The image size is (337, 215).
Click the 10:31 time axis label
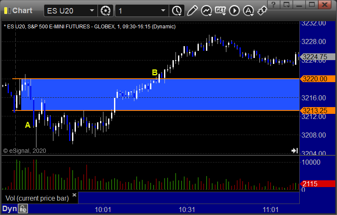[x=187, y=209]
